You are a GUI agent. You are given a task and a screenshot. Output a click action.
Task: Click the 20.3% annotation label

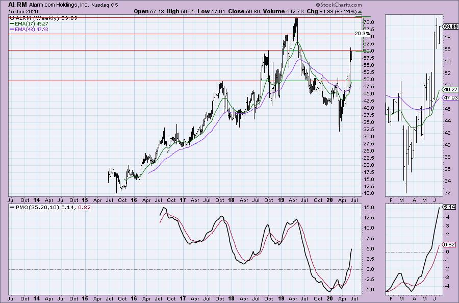[362, 34]
